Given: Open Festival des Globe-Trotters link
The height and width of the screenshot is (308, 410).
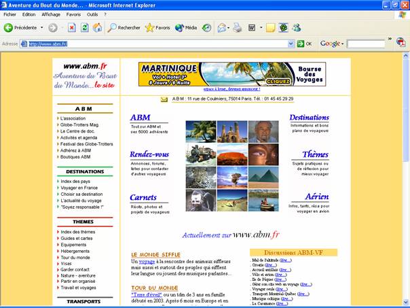Looking at the screenshot, I should [x=87, y=144].
